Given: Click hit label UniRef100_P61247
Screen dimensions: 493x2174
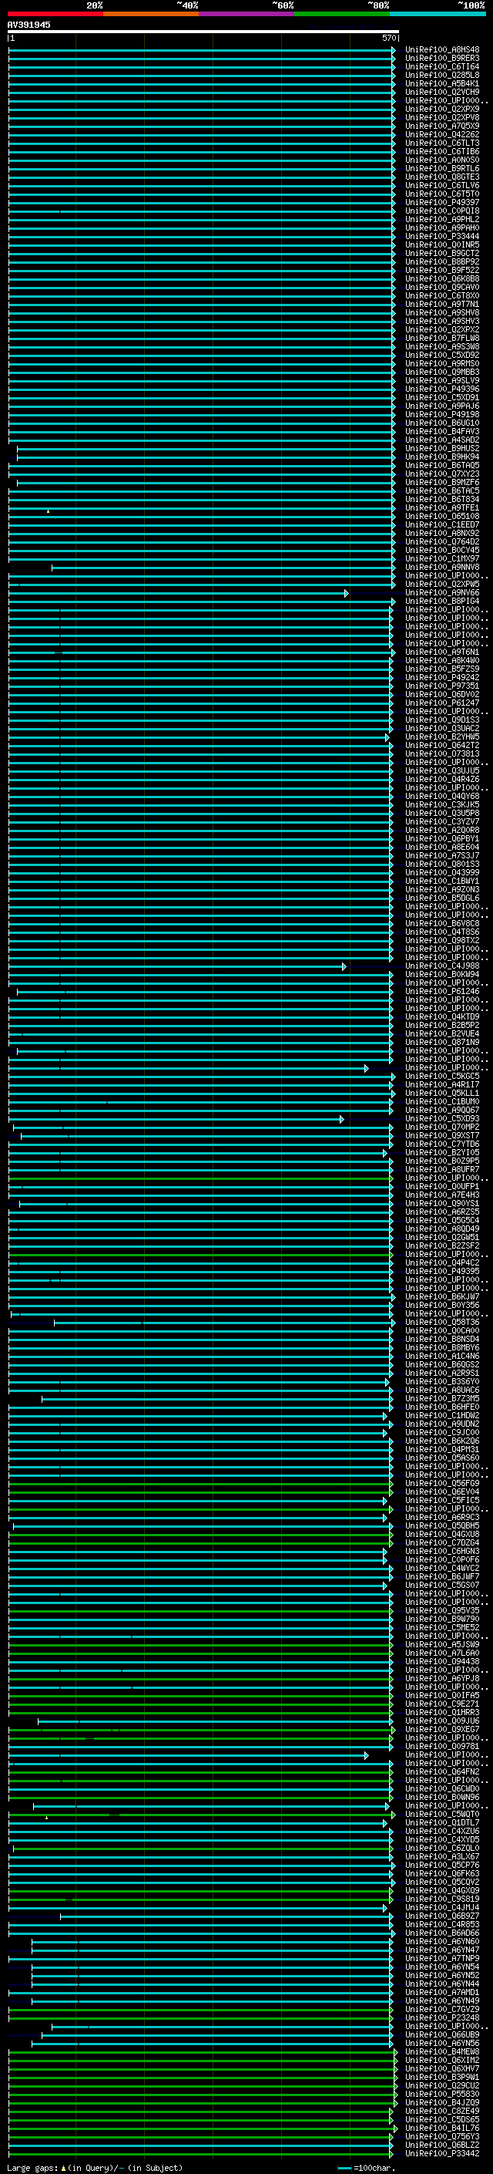Looking at the screenshot, I should (x=441, y=703).
